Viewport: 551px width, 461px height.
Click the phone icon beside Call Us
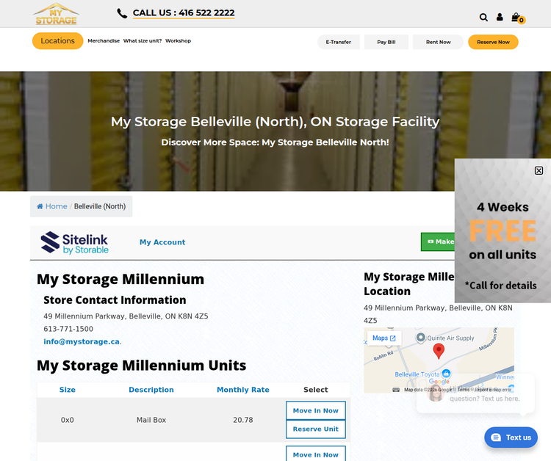point(122,13)
